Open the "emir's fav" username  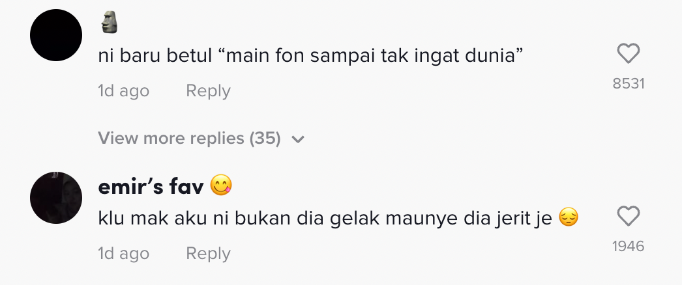(151, 187)
